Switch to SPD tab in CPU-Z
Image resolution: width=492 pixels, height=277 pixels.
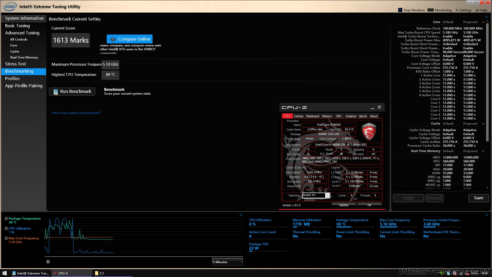tap(339, 116)
